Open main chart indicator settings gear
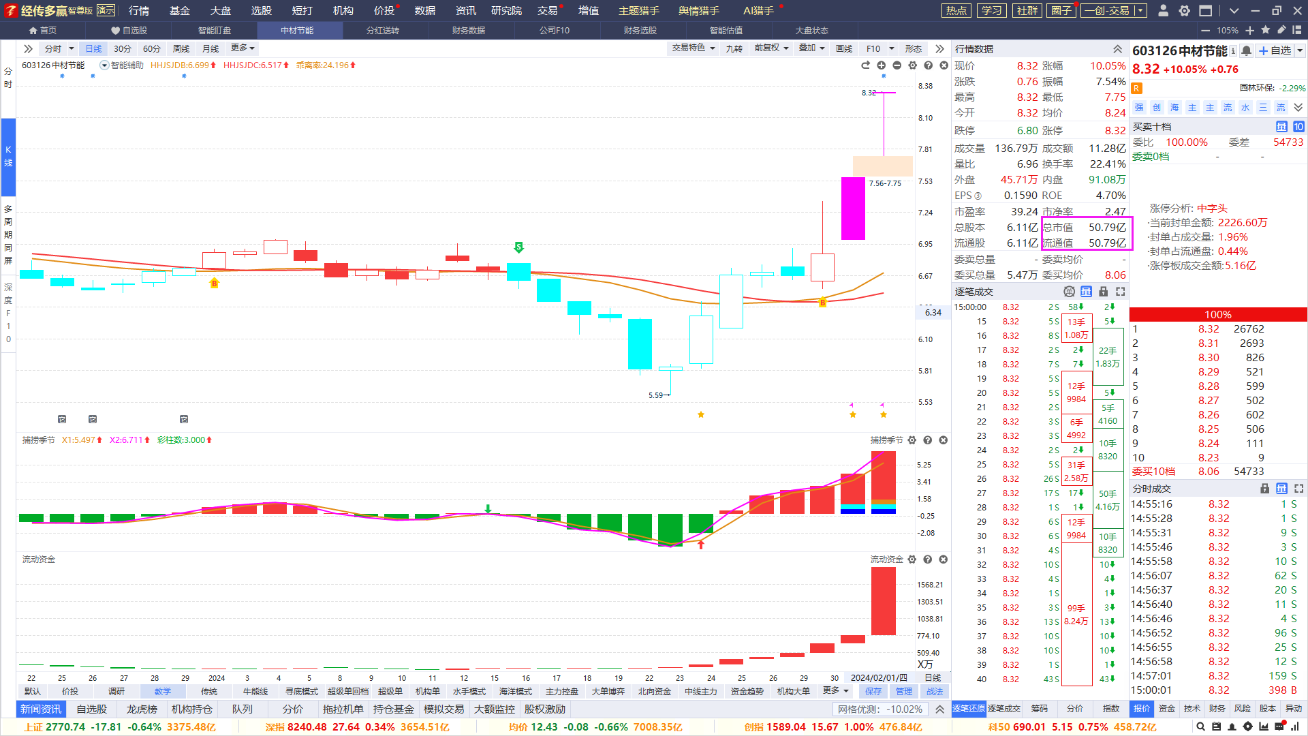This screenshot has height=736, width=1308. (x=913, y=65)
